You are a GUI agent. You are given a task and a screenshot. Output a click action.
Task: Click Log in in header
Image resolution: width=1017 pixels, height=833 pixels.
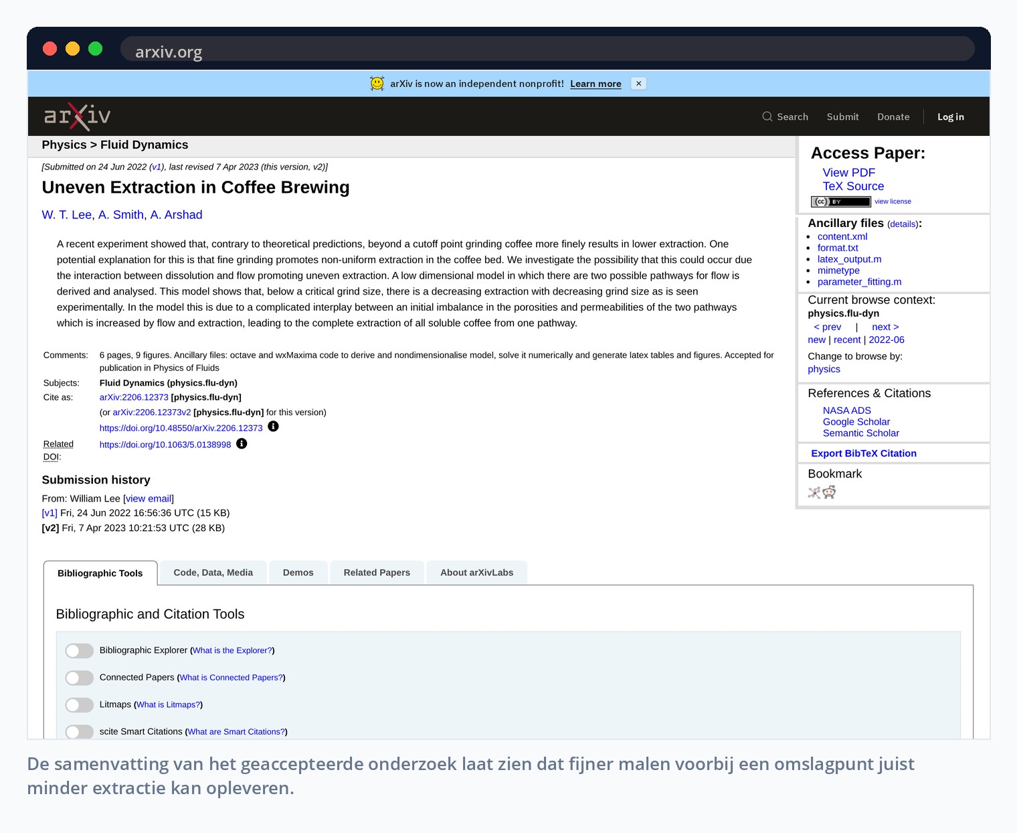click(x=950, y=117)
